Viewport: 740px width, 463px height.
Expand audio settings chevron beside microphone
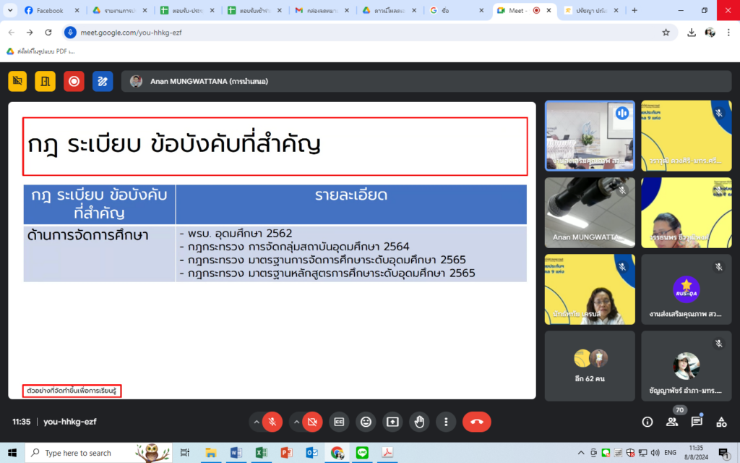(257, 422)
